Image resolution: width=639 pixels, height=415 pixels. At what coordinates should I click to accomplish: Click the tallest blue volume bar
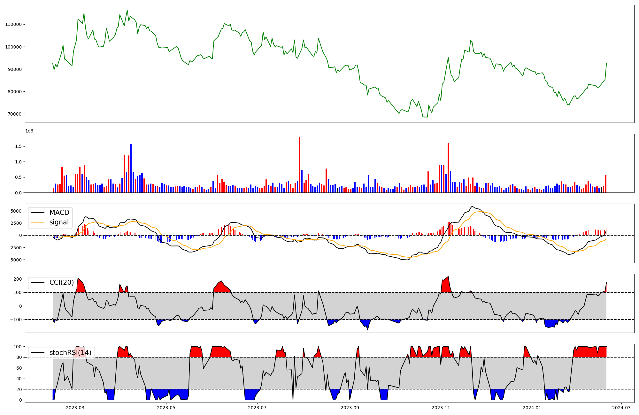point(131,168)
